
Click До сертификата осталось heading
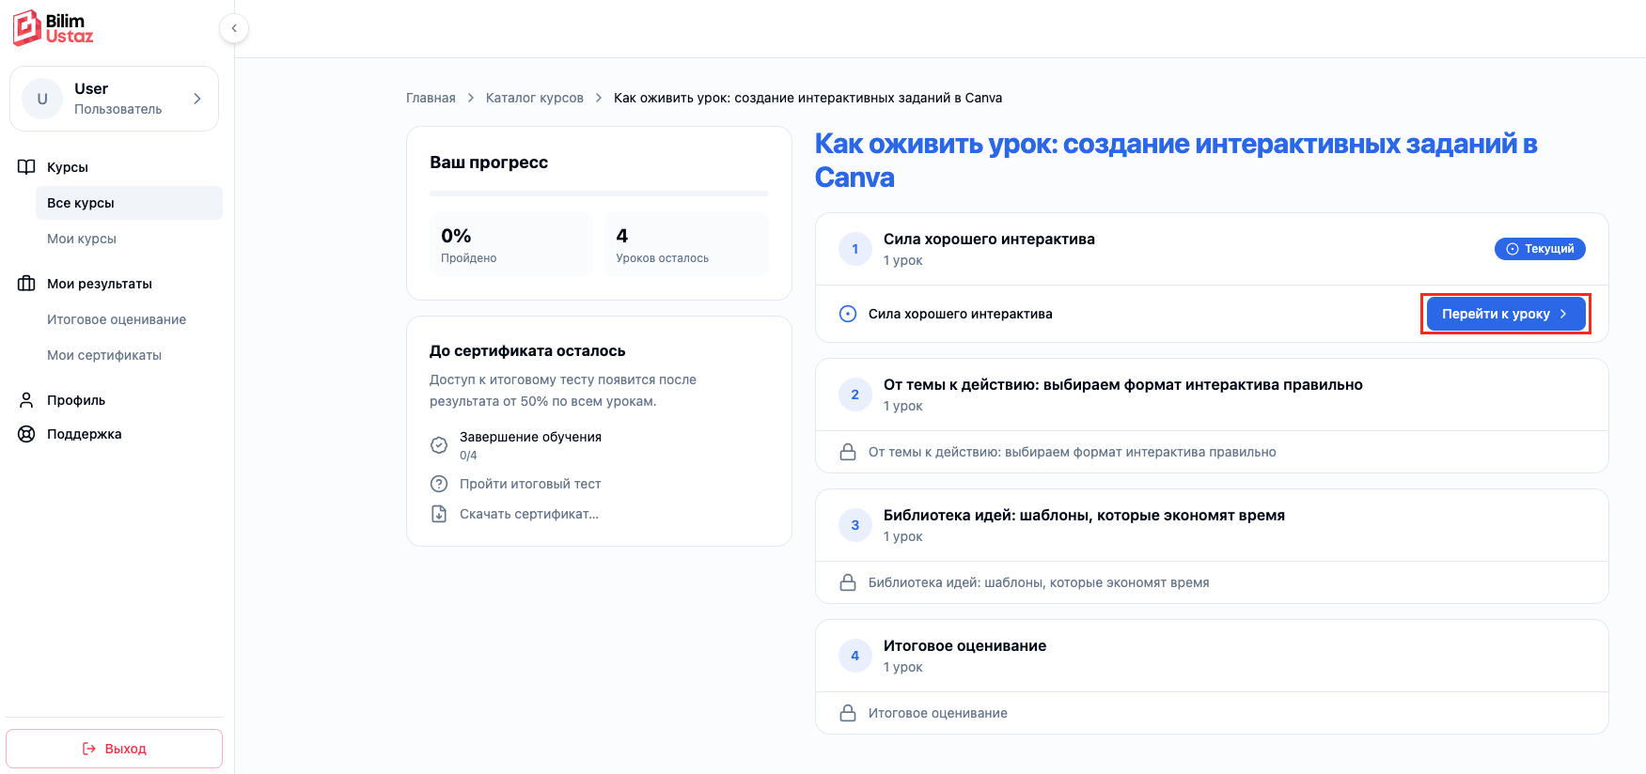[x=527, y=350]
